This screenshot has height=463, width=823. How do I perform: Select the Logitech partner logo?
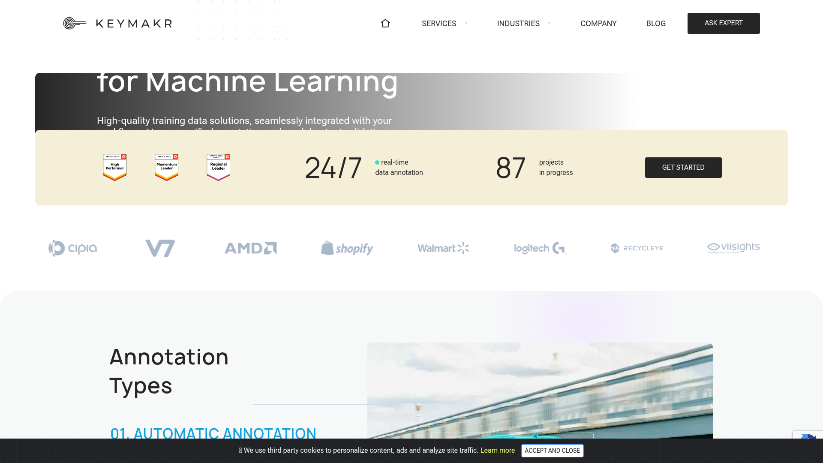pyautogui.click(x=540, y=248)
